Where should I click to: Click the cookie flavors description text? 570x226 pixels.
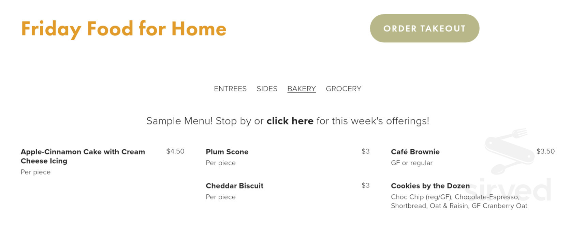[x=459, y=201]
